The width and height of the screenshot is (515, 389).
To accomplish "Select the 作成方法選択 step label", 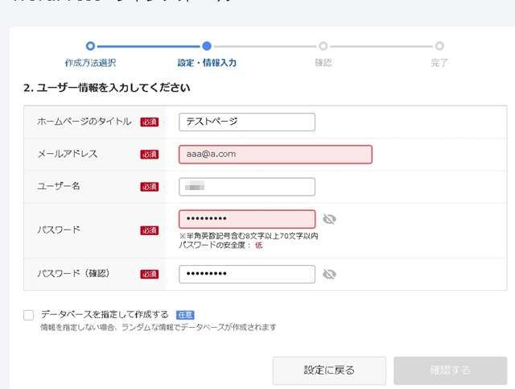I will point(90,63).
